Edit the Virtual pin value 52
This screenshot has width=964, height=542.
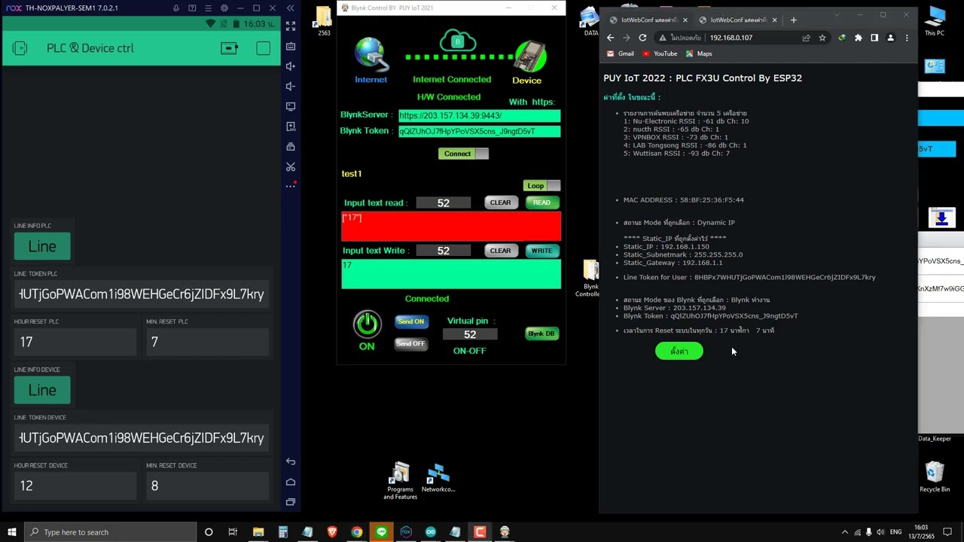click(x=470, y=334)
